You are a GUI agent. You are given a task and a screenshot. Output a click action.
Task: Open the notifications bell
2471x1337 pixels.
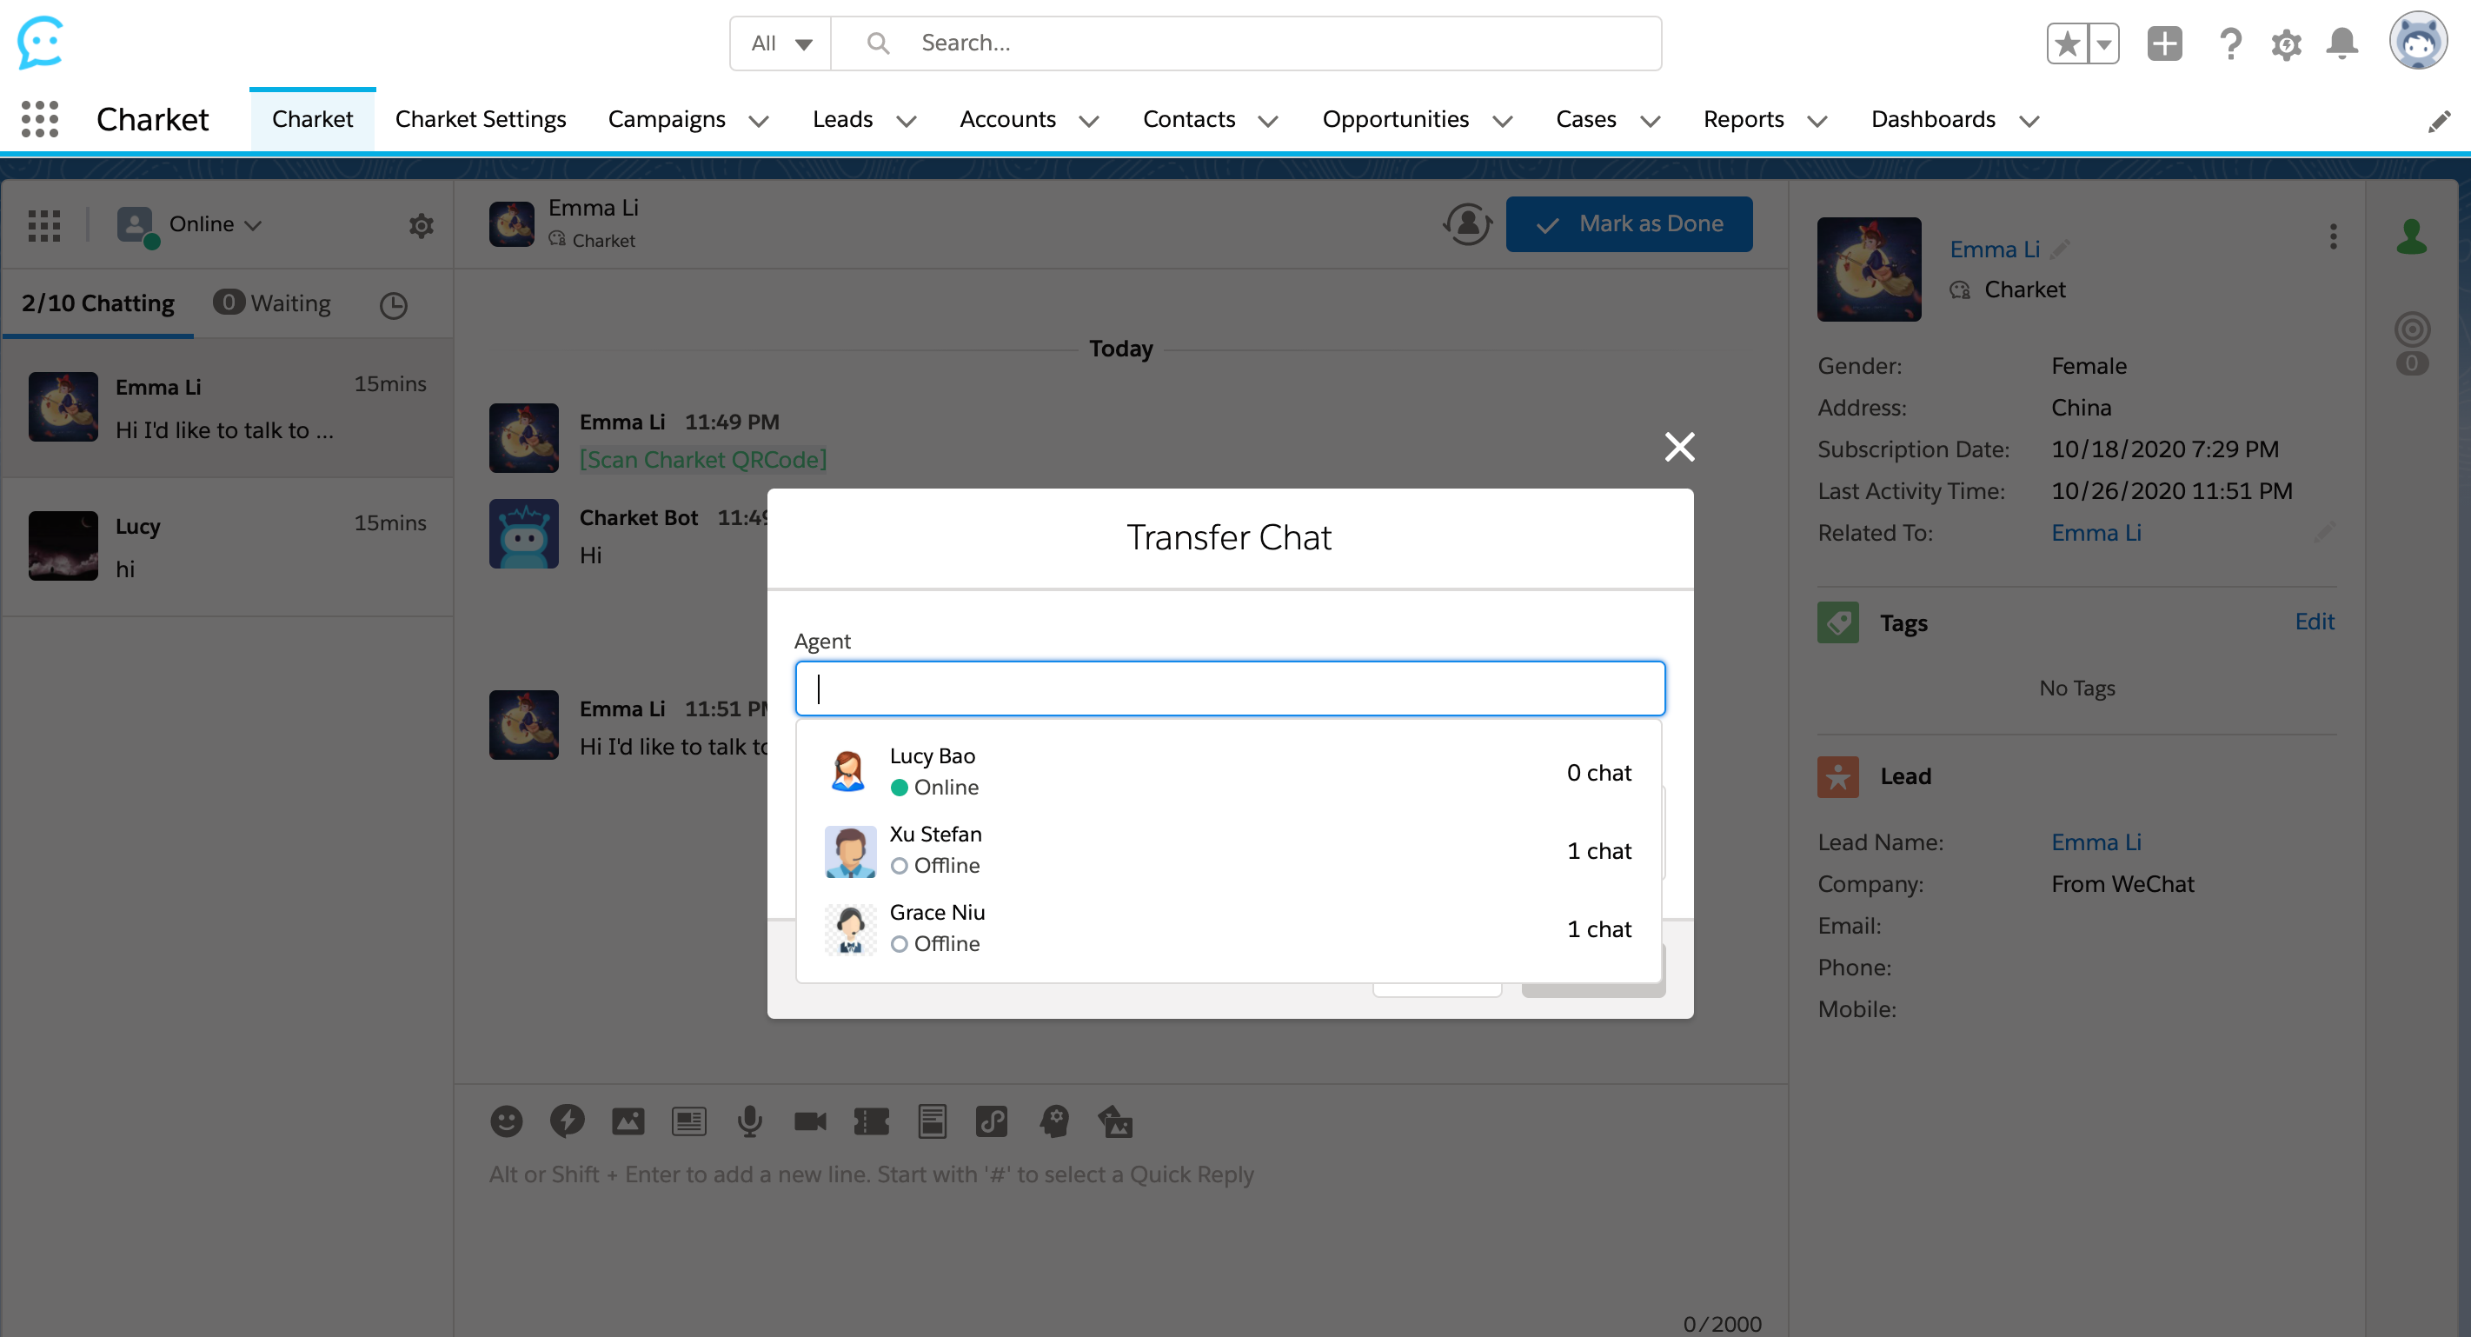(2342, 43)
